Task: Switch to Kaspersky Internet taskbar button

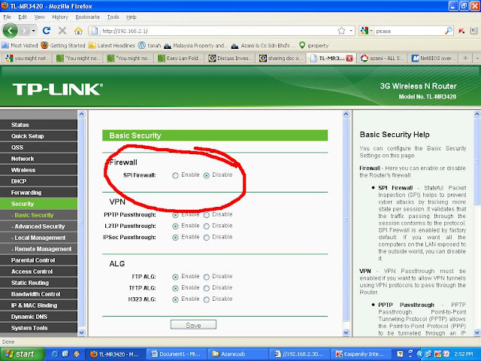Action: [x=361, y=354]
